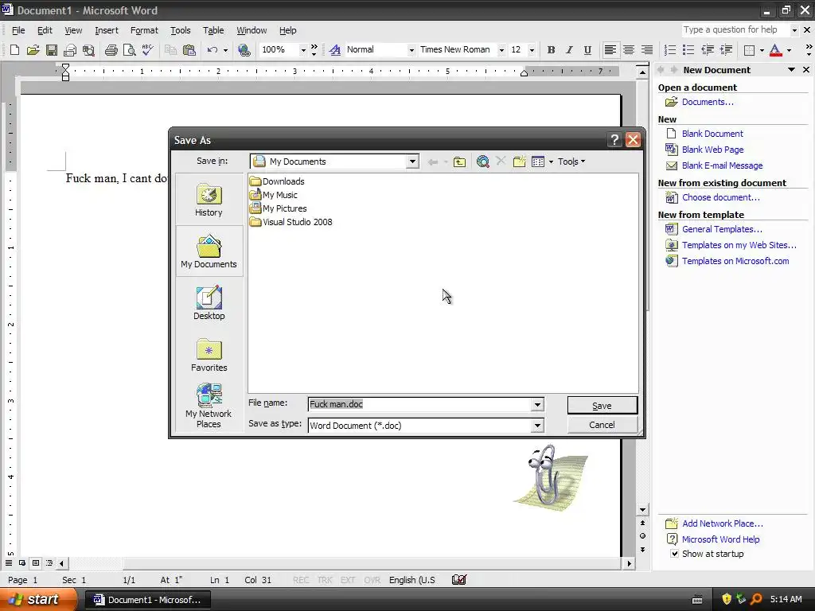
Task: Open the Insert menu
Action: click(x=107, y=30)
